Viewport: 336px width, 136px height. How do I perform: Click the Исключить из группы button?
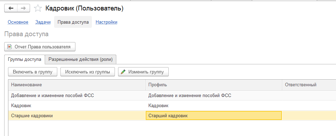88,72
